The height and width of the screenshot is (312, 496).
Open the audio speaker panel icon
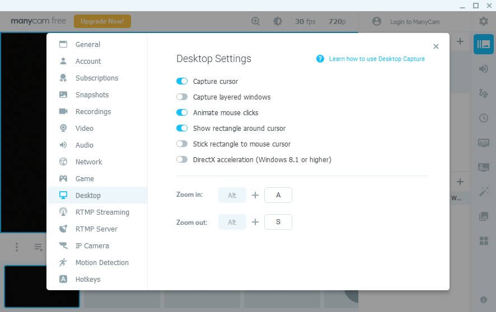click(x=484, y=69)
